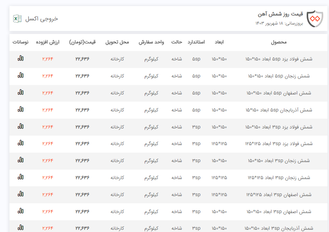Open chart icon for شمش آذربایجان 5sp row
The height and width of the screenshot is (232, 329).
(x=20, y=110)
